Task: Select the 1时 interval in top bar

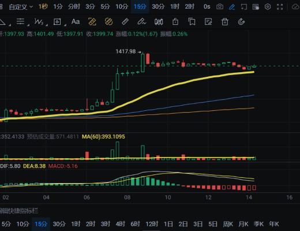Action: tap(175, 7)
